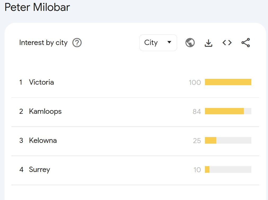Click Victoria's score value 100

(195, 83)
